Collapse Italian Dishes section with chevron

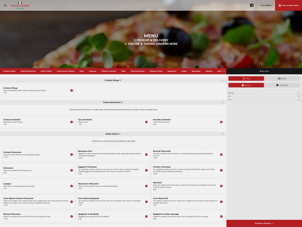(223, 134)
